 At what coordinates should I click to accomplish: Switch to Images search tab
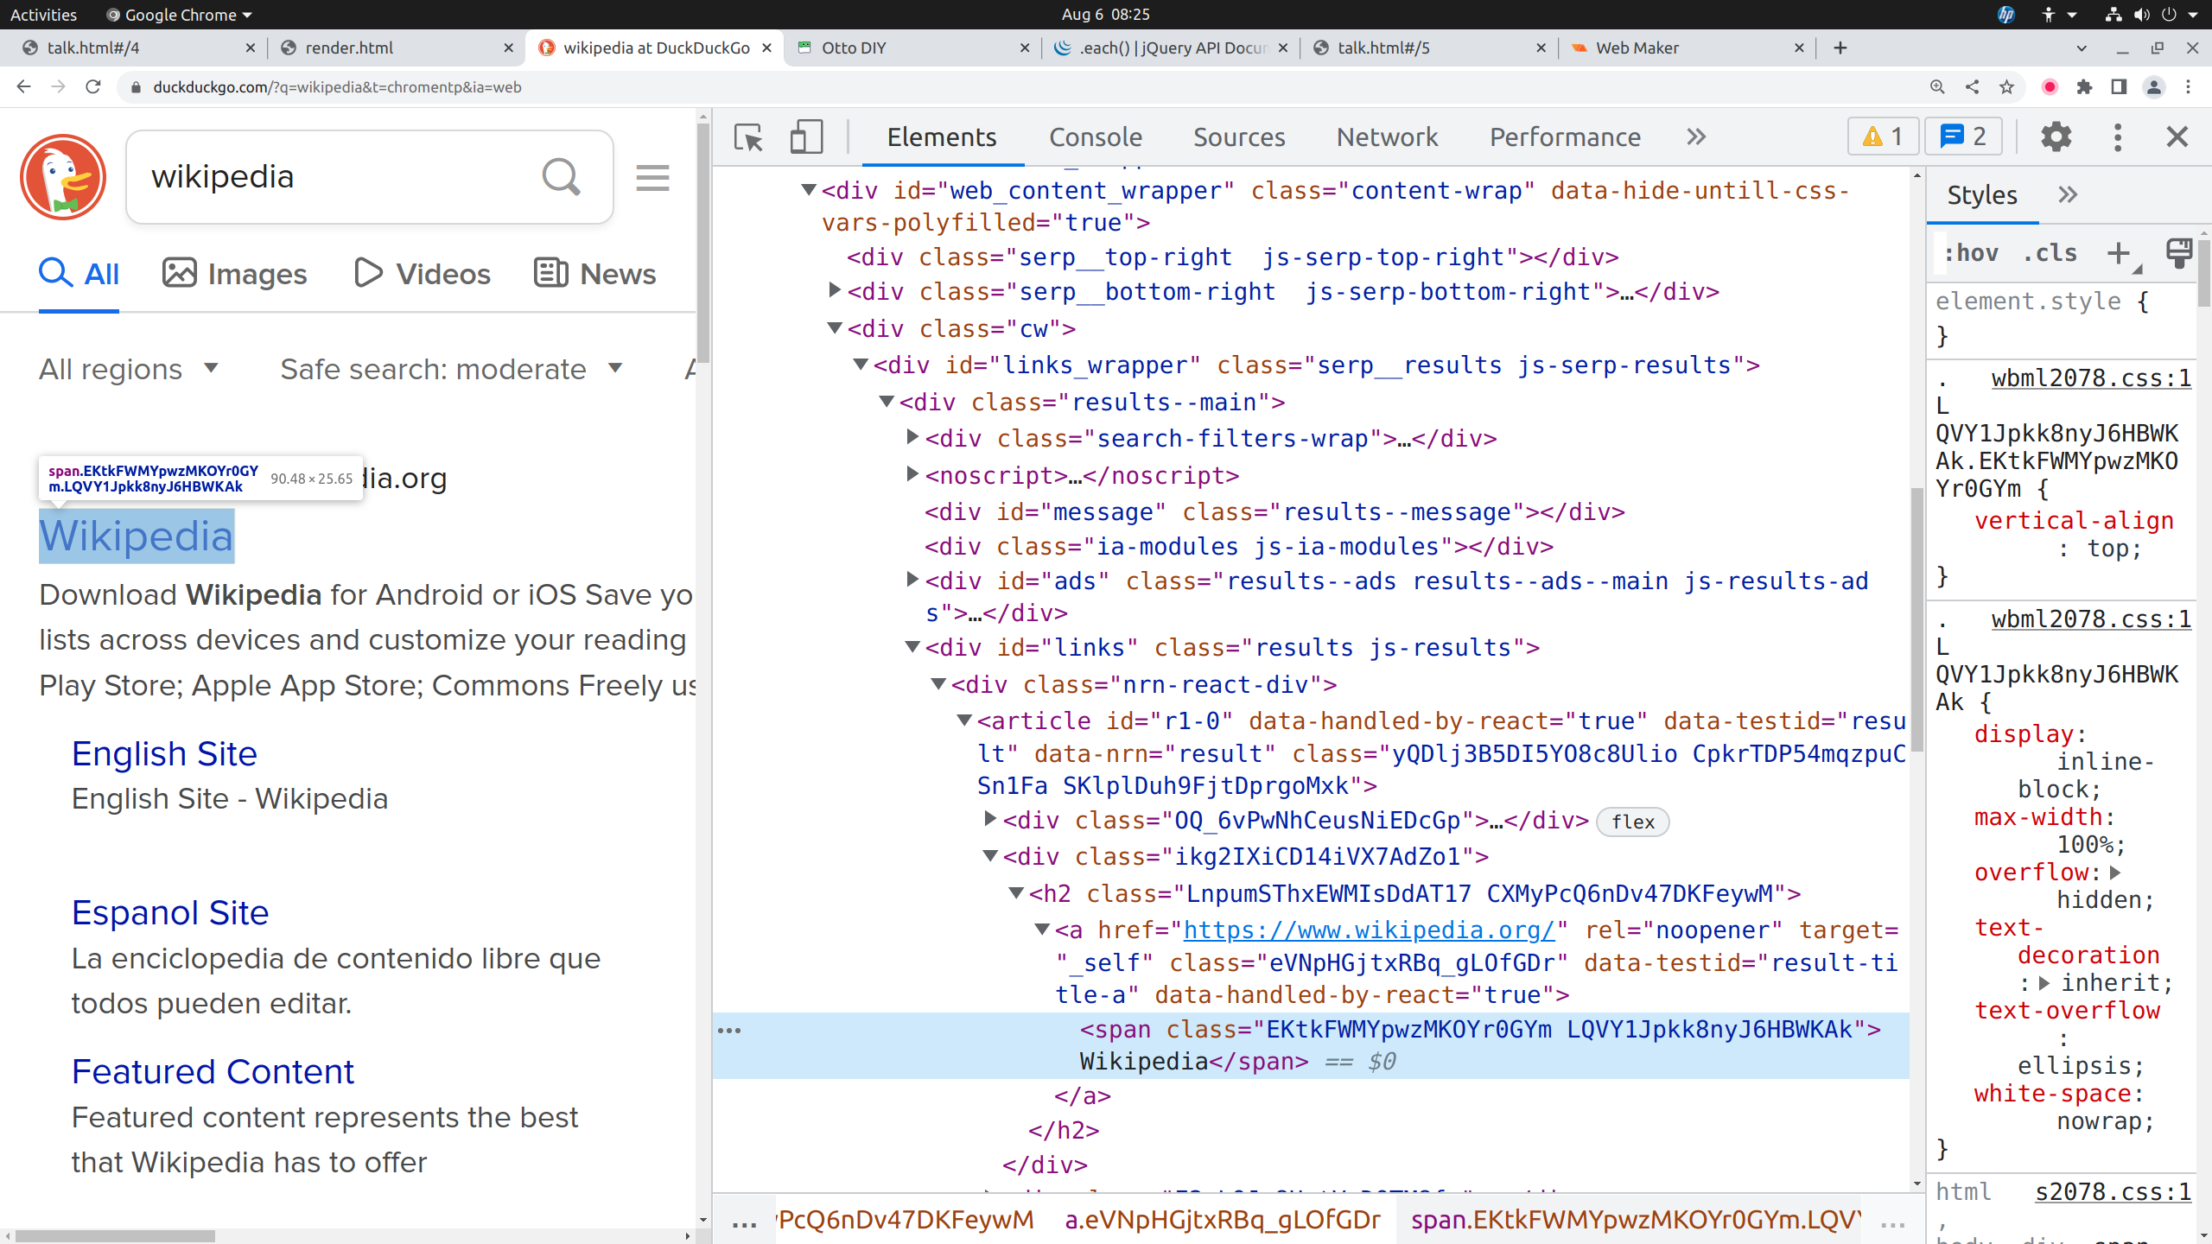[x=235, y=274]
